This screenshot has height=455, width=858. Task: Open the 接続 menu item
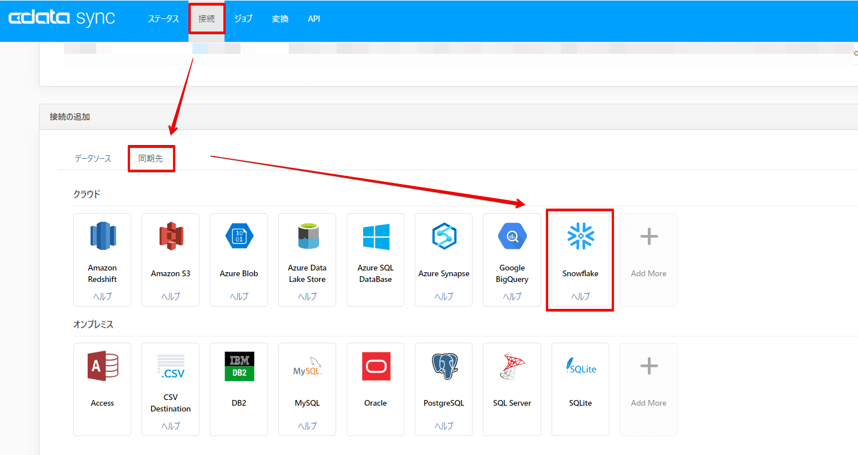click(207, 18)
